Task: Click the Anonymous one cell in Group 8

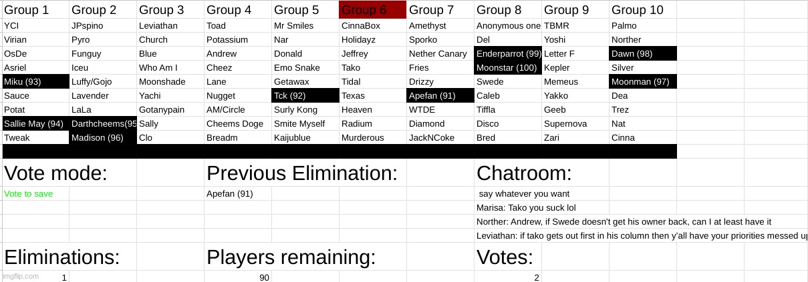Action: pos(508,25)
